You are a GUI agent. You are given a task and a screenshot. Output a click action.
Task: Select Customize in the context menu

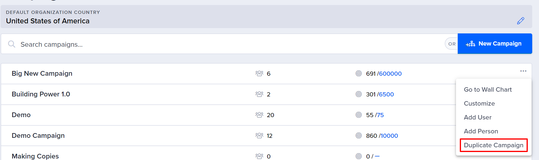[x=479, y=104]
